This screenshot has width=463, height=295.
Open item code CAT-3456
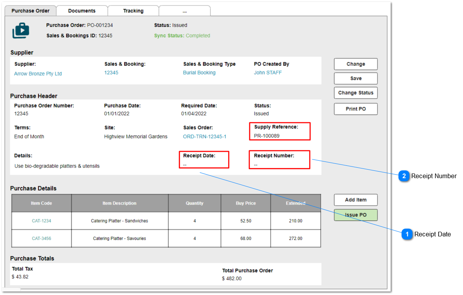[41, 238]
